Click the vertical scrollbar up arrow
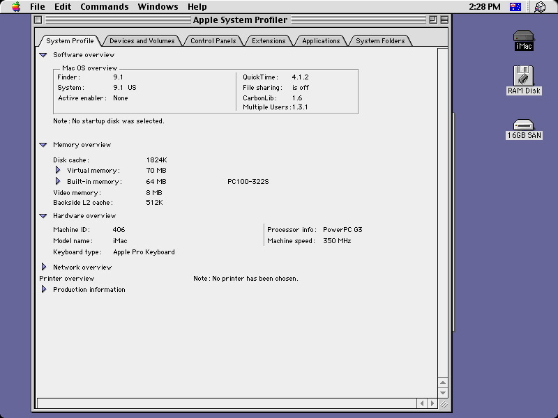 [443, 382]
